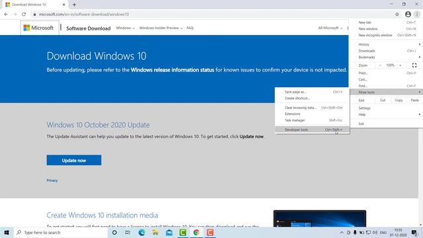Viewport: 423px width, 238px height.
Task: Open the Windows Start button
Action: (7, 232)
